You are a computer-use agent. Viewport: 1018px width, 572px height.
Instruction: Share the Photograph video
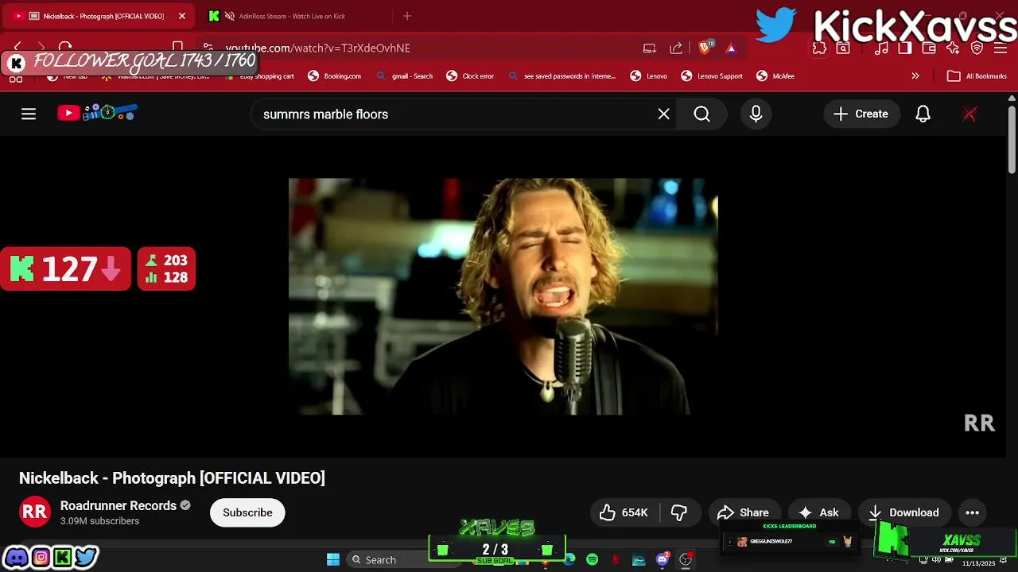(x=744, y=512)
